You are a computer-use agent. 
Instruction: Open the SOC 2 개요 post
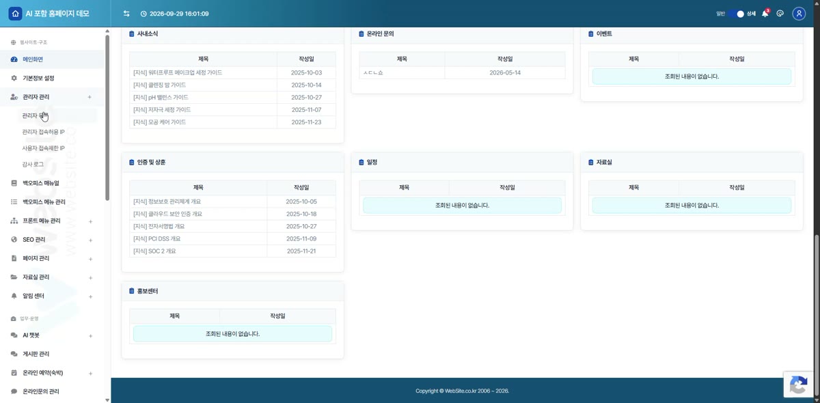[154, 251]
